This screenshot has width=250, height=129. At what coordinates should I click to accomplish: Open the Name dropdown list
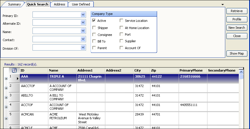point(83,31)
